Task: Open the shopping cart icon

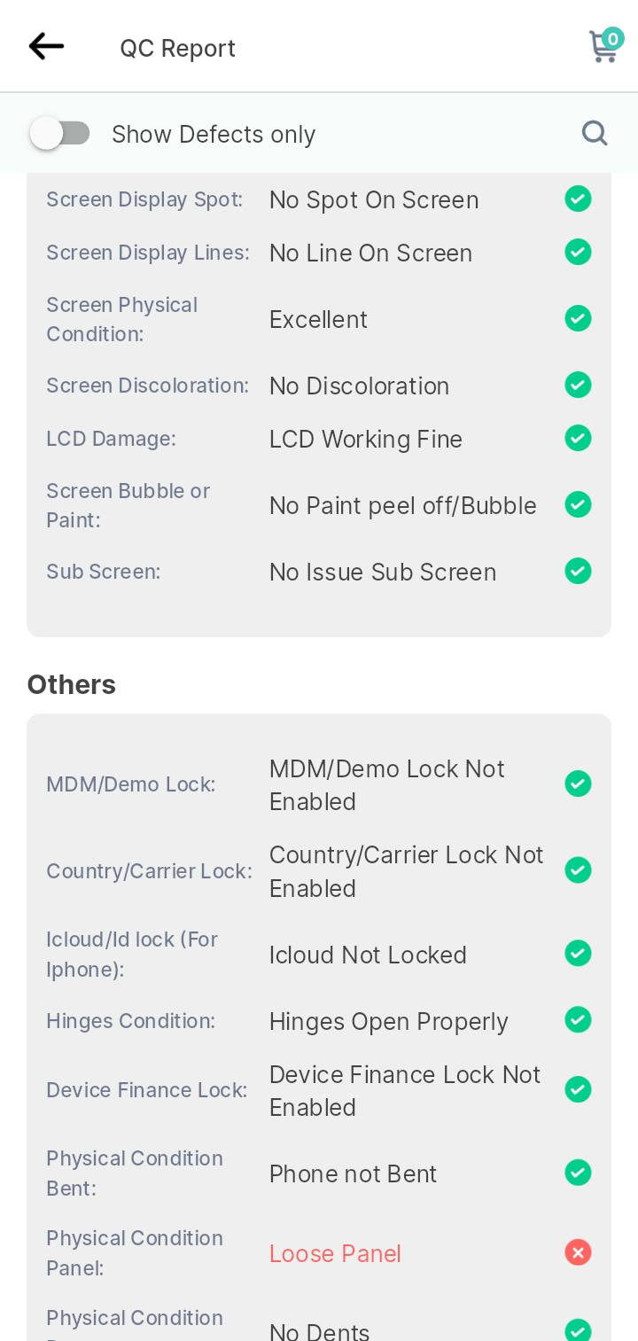Action: coord(606,45)
